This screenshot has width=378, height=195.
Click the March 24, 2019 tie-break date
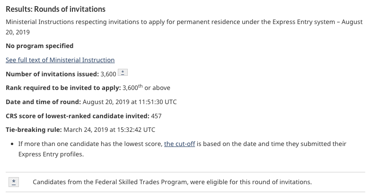coord(109,130)
